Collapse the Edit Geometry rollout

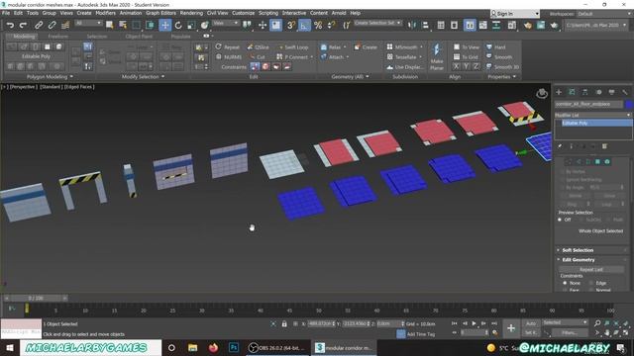(578, 260)
